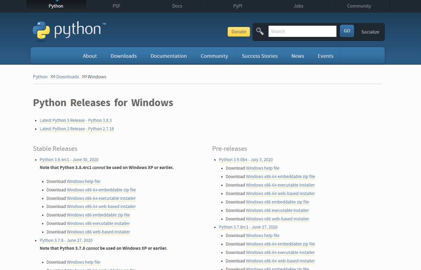Submit the search with the GO button
Viewport: 421px width, 270px height.
[x=347, y=31]
